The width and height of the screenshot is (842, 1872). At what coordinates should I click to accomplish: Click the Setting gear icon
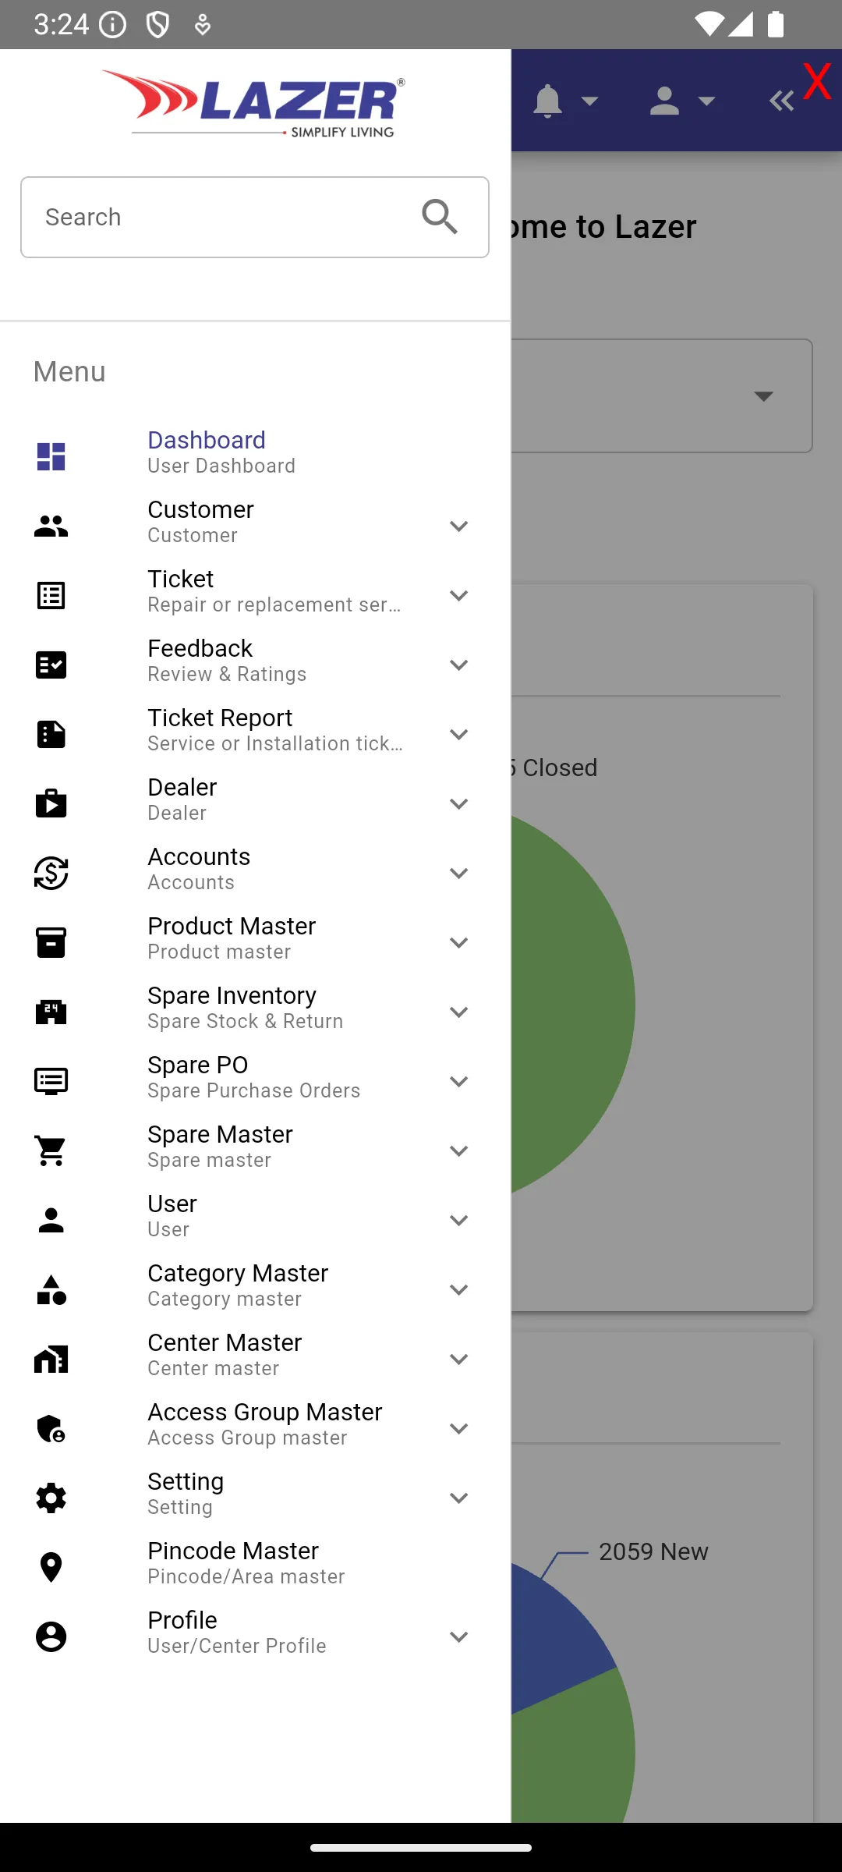(x=51, y=1498)
